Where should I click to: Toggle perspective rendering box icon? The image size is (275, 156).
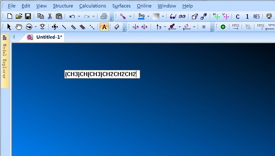(195, 17)
